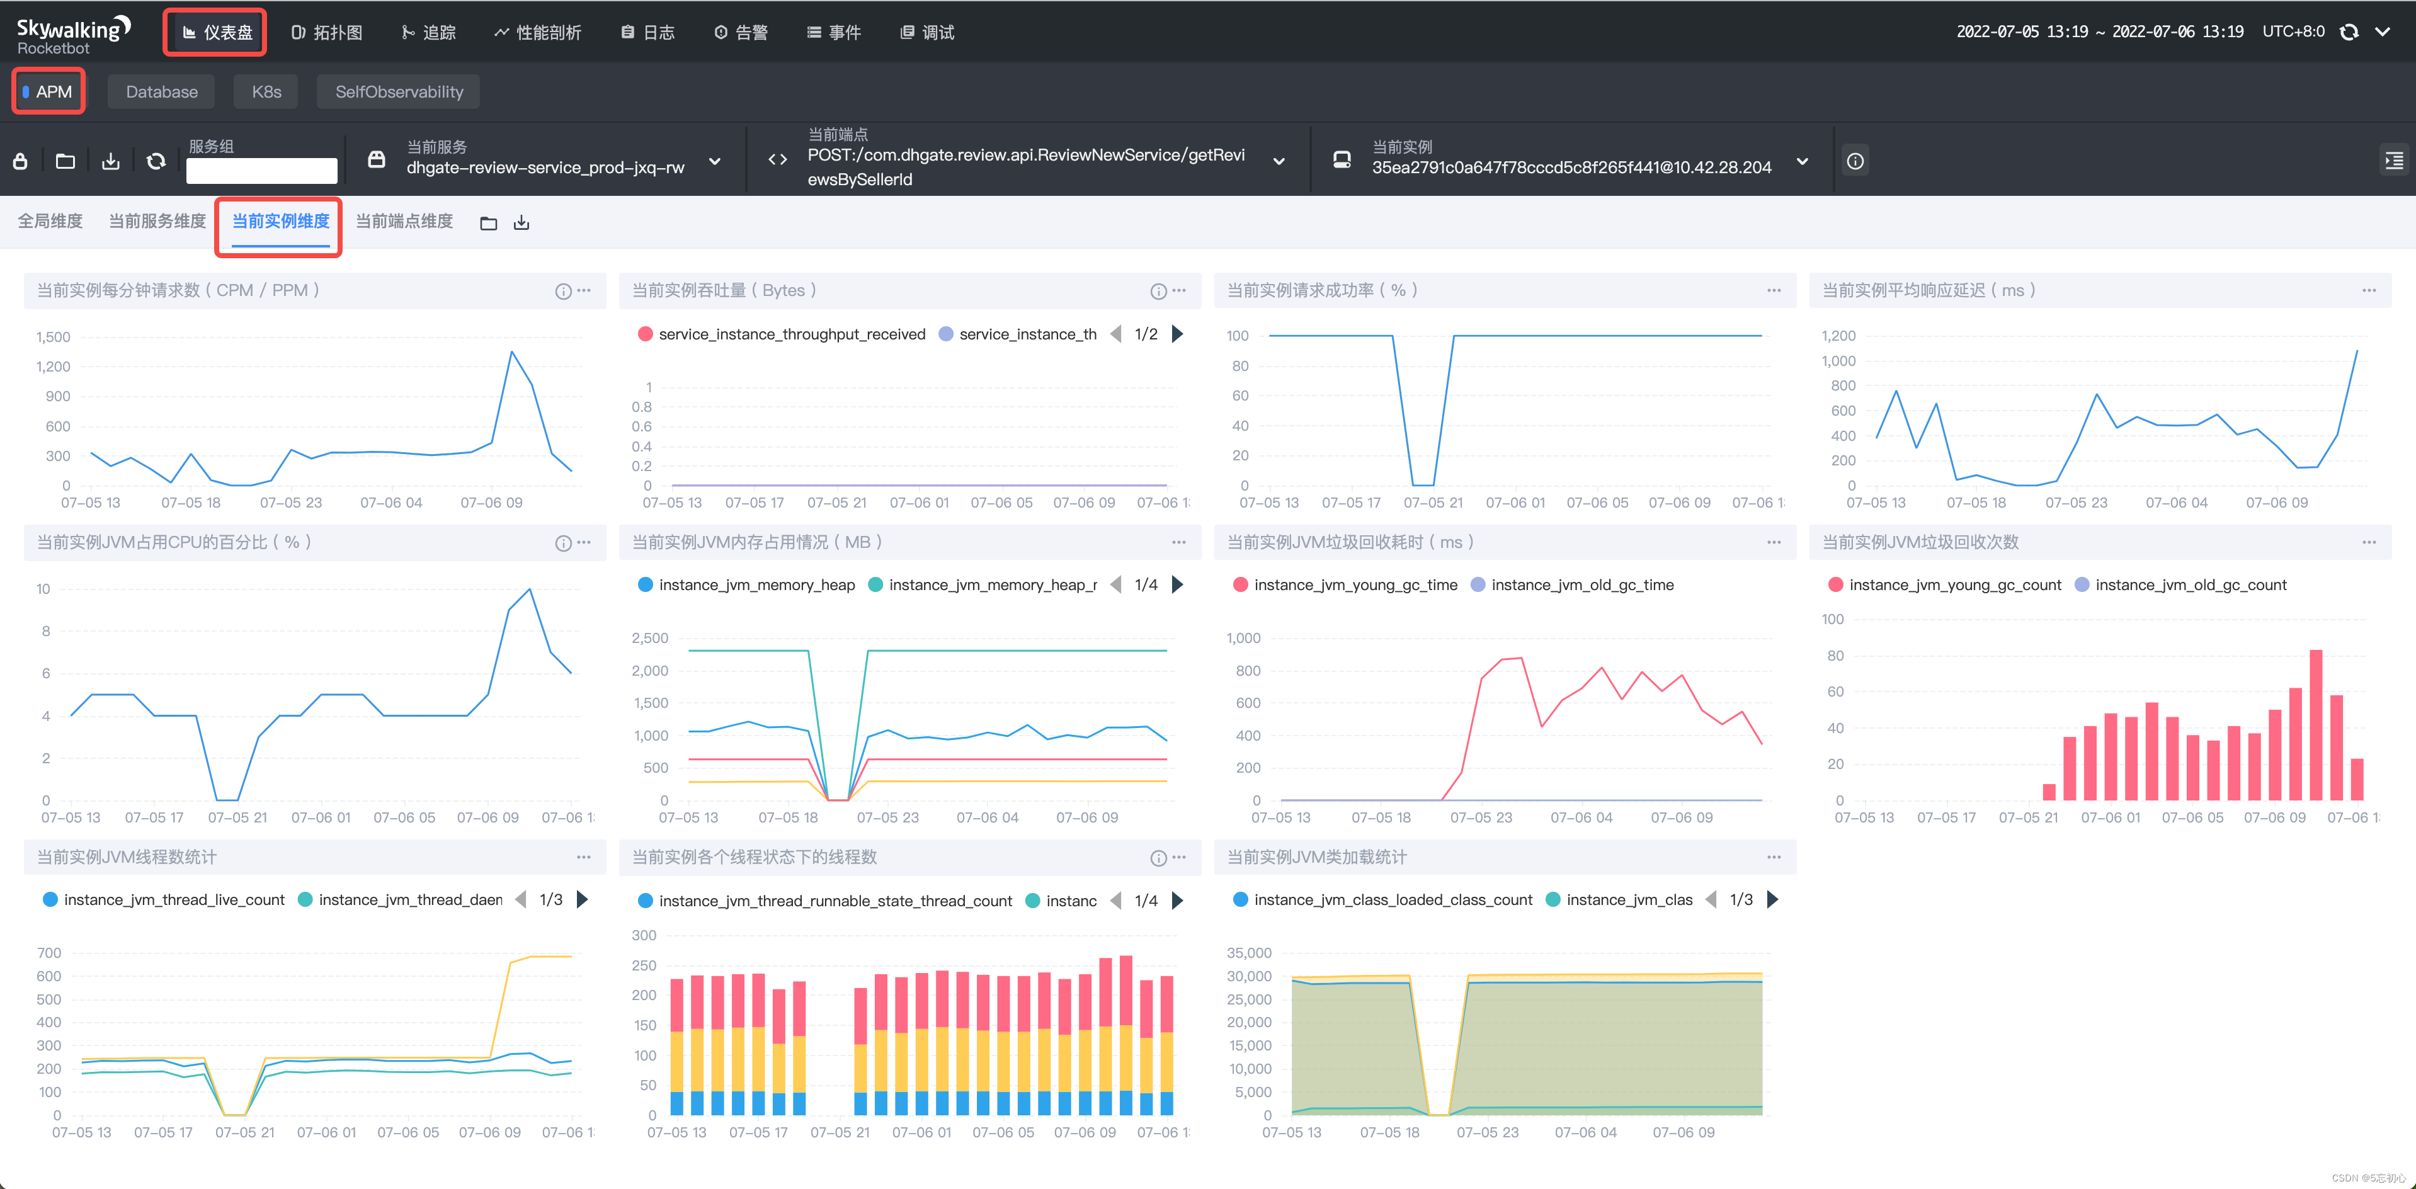Open the 拓扑图 topology menu
The image size is (2416, 1189).
coord(326,33)
